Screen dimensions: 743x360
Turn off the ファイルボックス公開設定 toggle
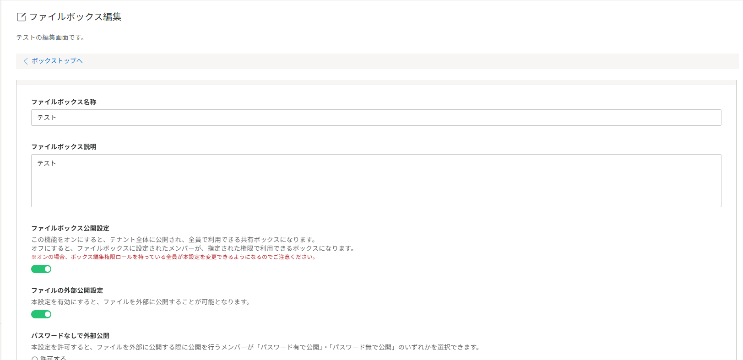click(x=41, y=269)
